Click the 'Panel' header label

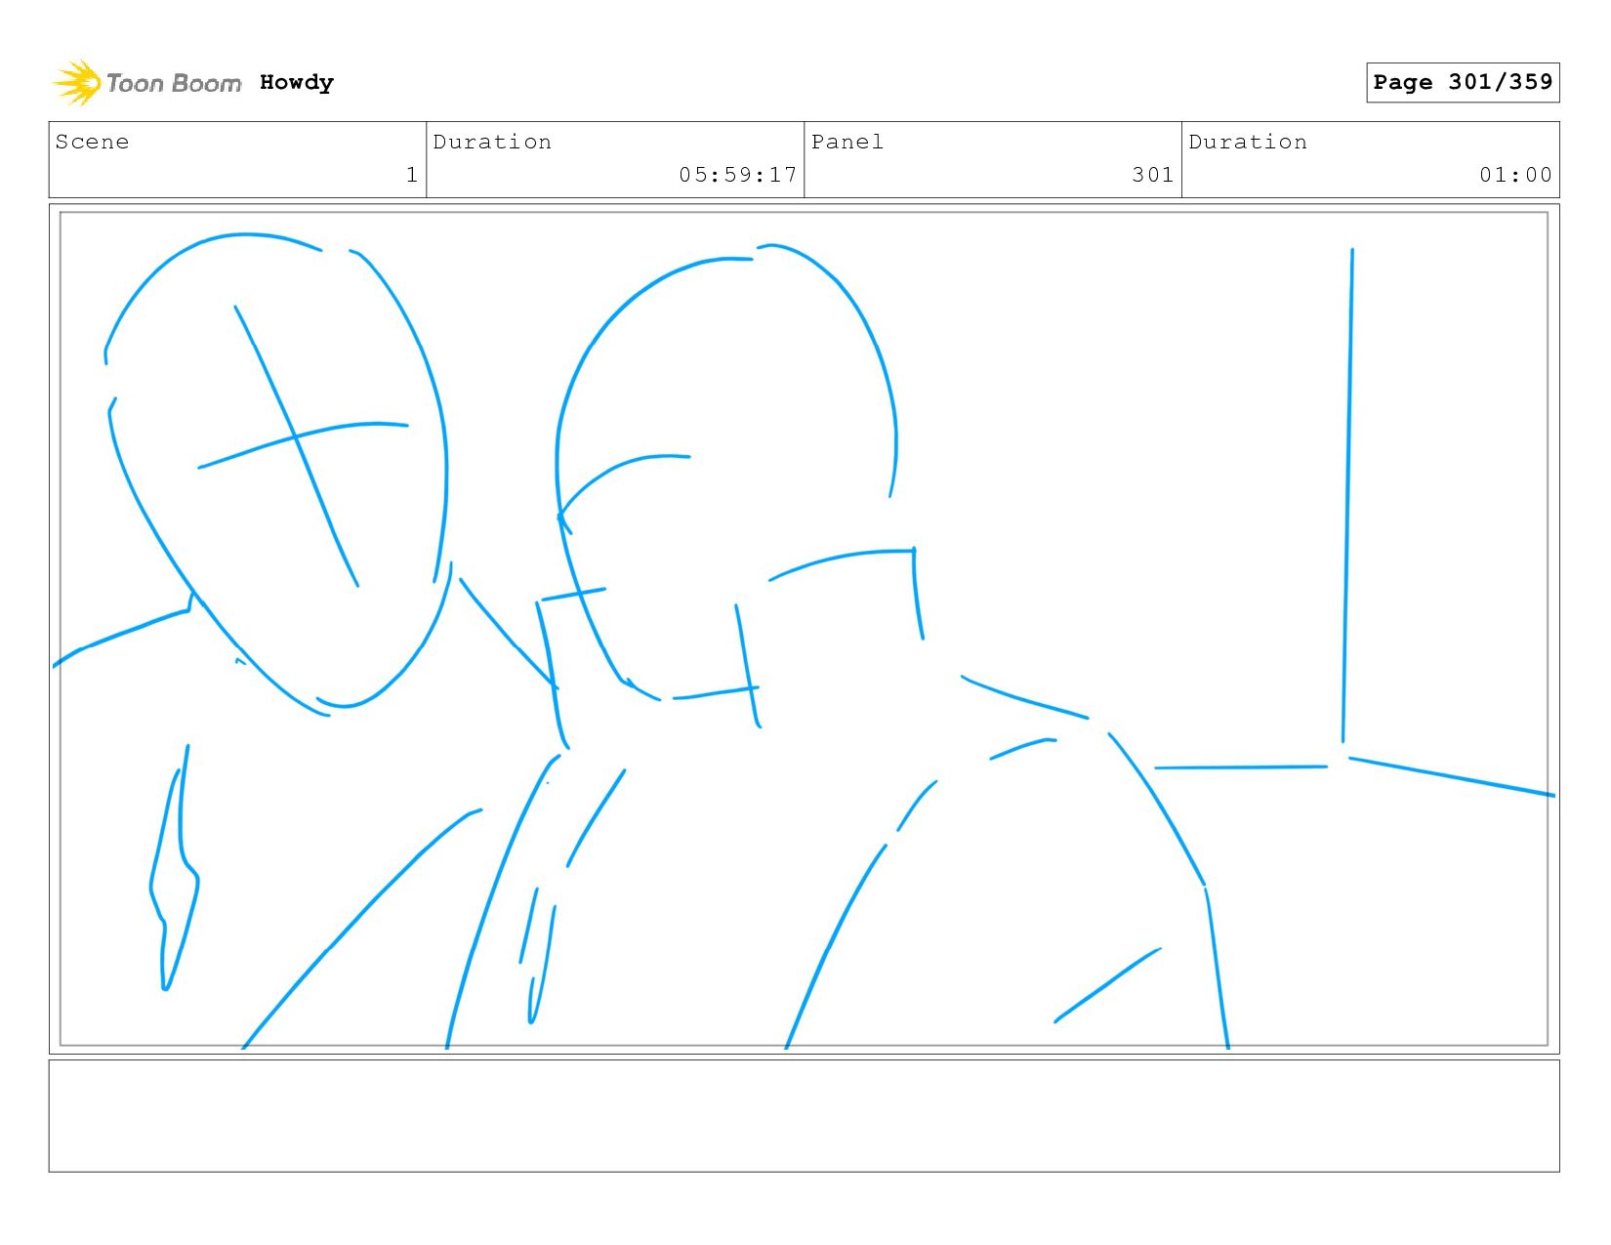point(847,142)
